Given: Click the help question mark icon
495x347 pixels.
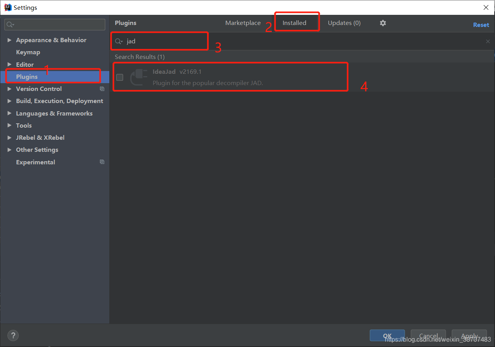Looking at the screenshot, I should pos(13,335).
